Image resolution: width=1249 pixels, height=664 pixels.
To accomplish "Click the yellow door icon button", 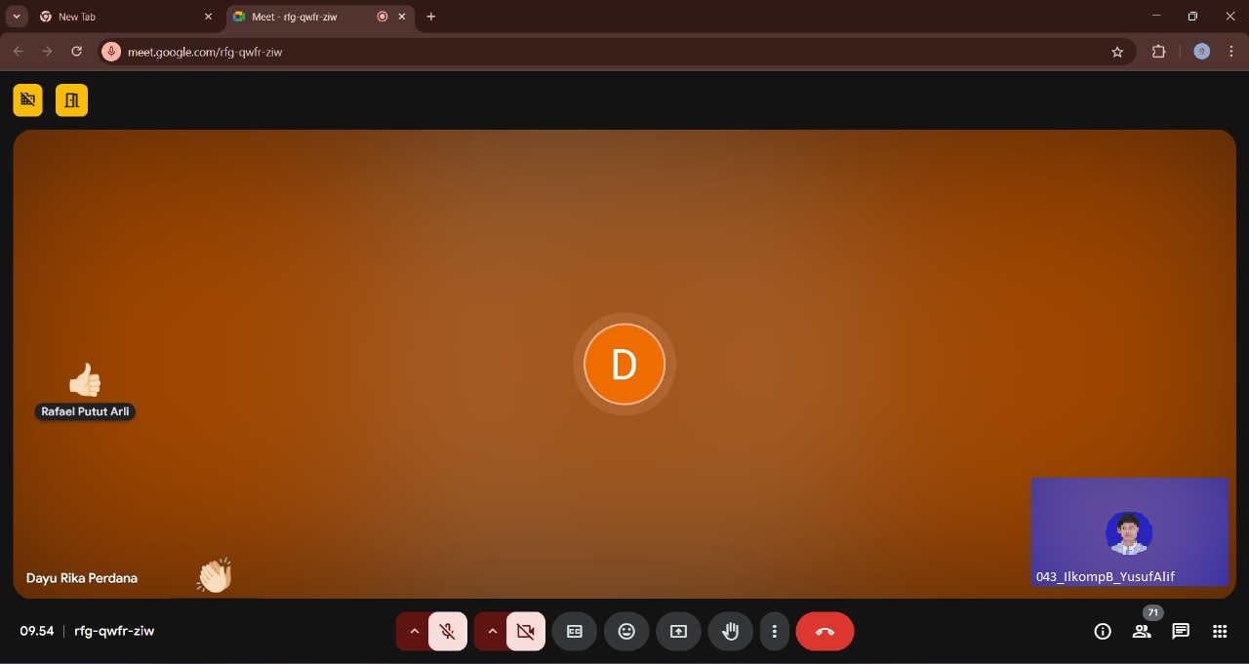I will [x=71, y=99].
